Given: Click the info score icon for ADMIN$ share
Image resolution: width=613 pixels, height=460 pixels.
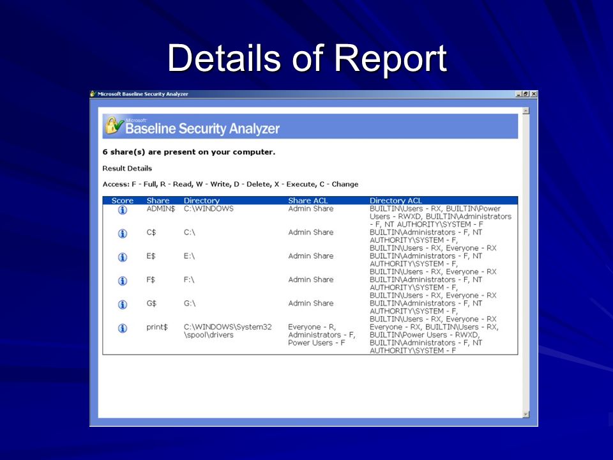Looking at the screenshot, I should point(123,210).
